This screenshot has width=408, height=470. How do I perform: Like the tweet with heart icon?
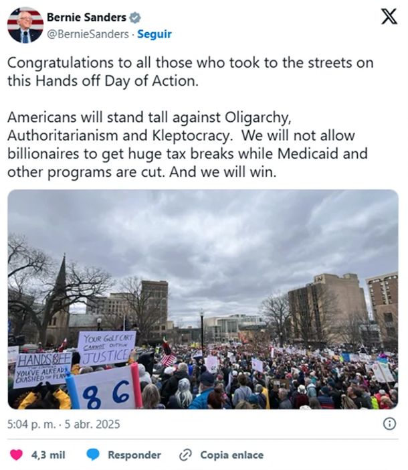click(x=16, y=455)
